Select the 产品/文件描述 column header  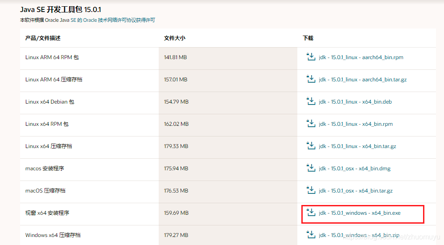(43, 38)
